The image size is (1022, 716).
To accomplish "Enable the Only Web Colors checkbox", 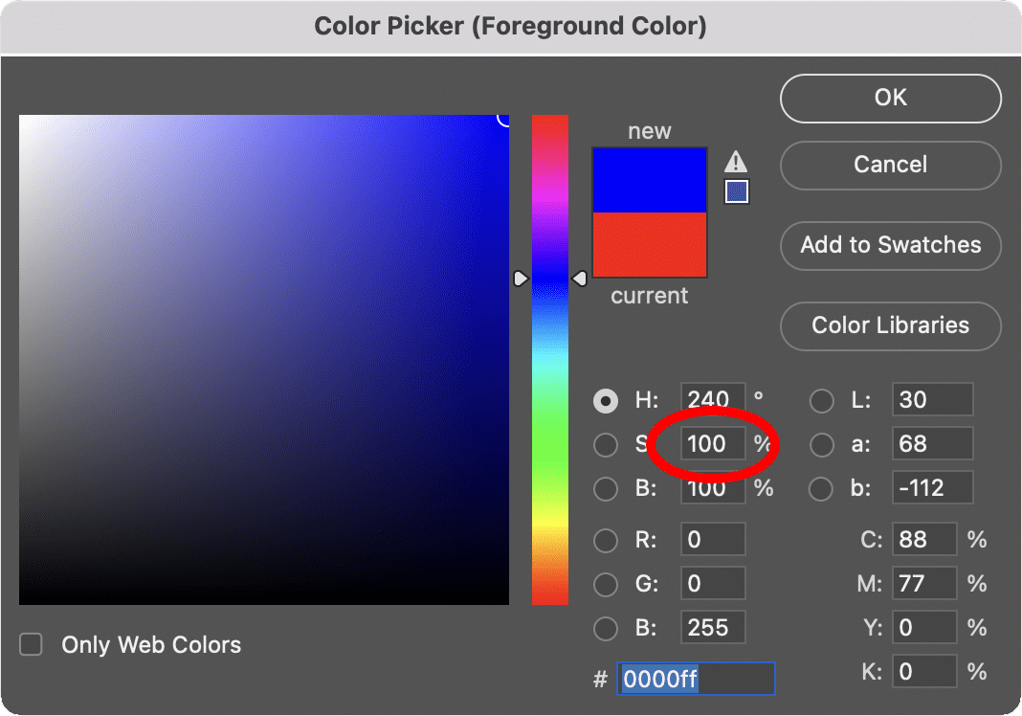I will tap(30, 644).
